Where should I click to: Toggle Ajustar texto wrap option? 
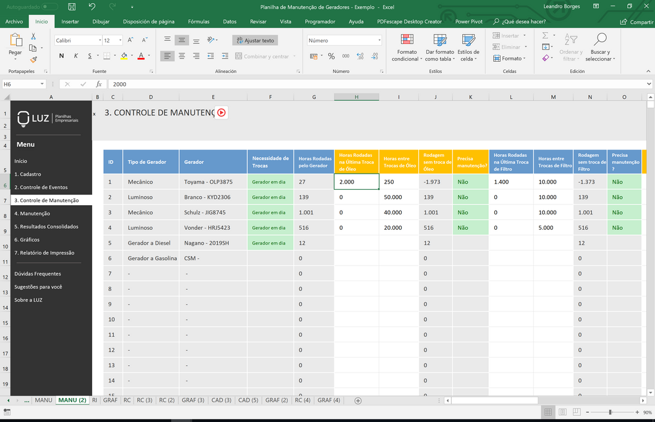(255, 40)
